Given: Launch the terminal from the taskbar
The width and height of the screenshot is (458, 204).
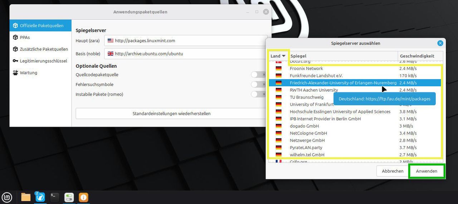Looking at the screenshot, I should click(54, 197).
